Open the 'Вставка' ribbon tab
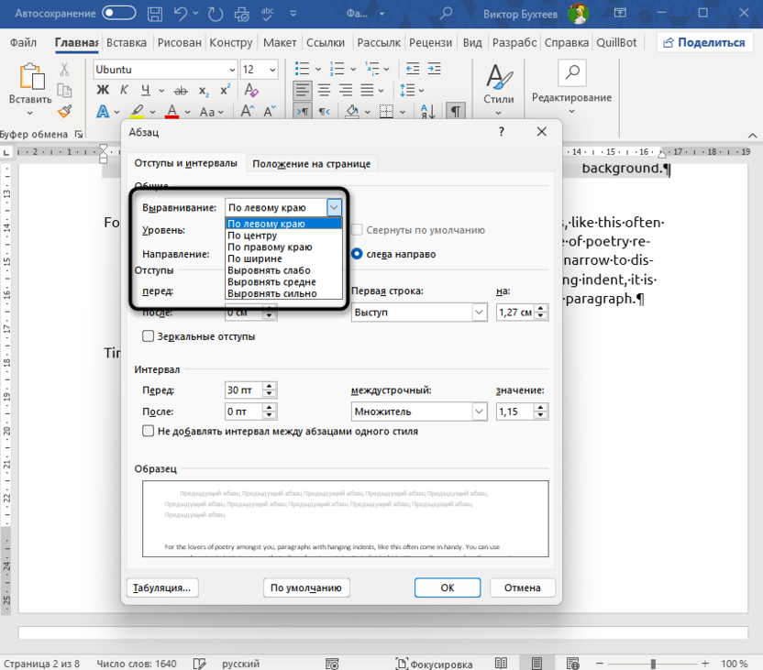Screen dimensions: 763x670 tap(127, 43)
